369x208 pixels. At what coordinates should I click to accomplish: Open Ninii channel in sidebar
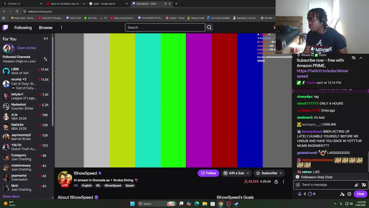(26, 187)
